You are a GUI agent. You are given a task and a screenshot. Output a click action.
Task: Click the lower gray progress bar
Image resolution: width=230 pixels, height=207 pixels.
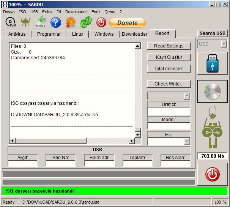[99, 182]
